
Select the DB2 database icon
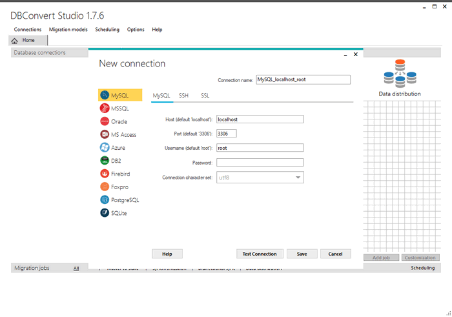tap(105, 161)
